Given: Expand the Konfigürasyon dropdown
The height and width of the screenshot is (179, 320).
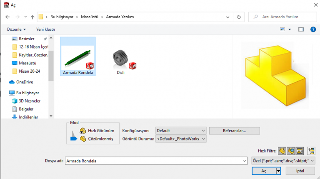Looking at the screenshot, I should [180, 130].
